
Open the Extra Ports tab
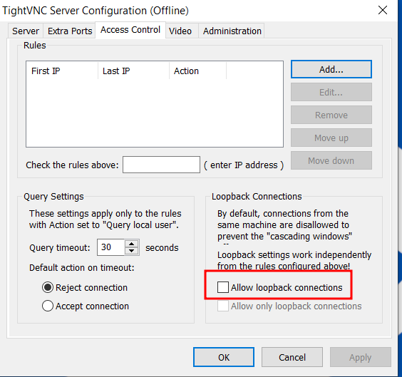point(70,31)
